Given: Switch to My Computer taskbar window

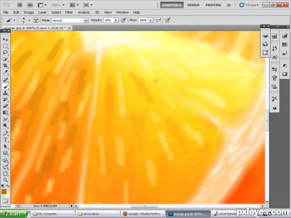Looking at the screenshot, I should pyautogui.click(x=52, y=214).
